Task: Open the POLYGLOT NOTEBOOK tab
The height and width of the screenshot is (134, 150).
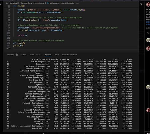Action: (x=70, y=55)
